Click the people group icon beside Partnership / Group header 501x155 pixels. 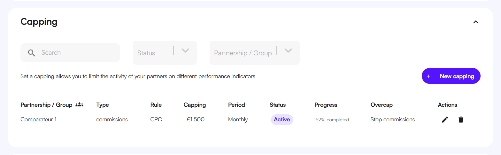point(79,104)
